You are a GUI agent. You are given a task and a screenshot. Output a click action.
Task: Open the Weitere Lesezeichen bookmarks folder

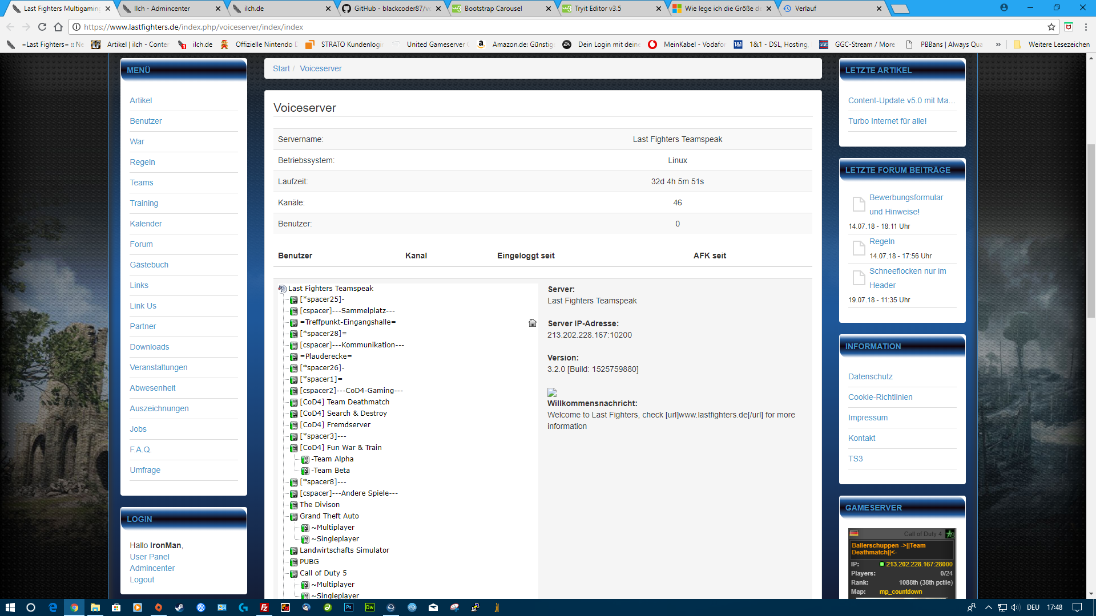pyautogui.click(x=1051, y=44)
